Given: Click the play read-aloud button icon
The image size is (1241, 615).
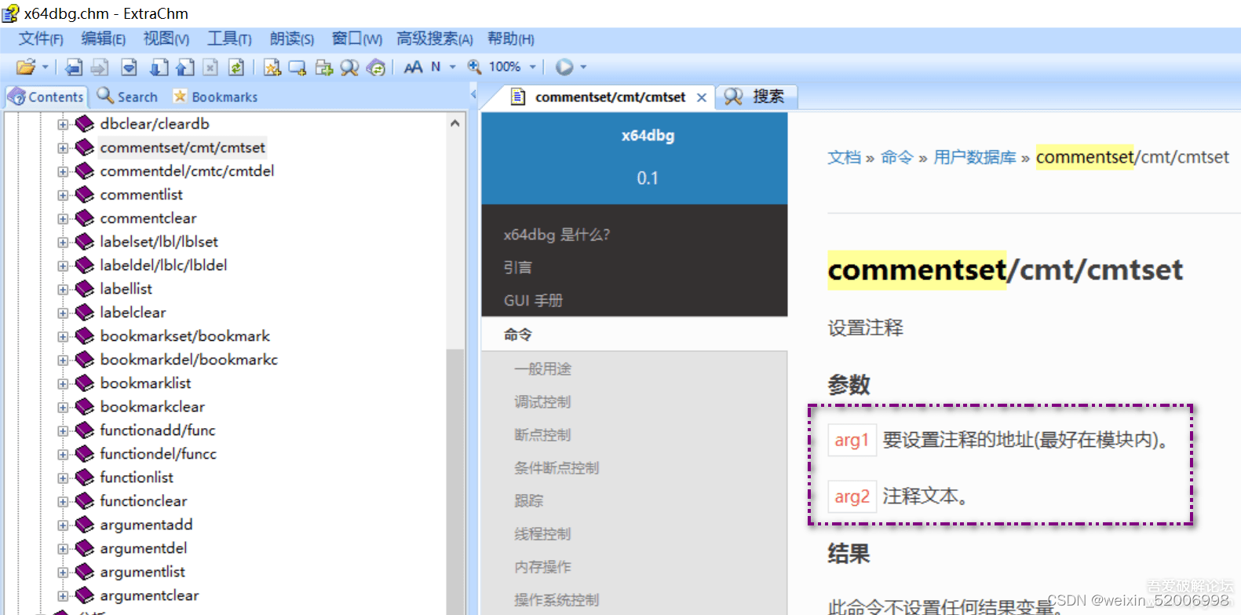Looking at the screenshot, I should [564, 68].
